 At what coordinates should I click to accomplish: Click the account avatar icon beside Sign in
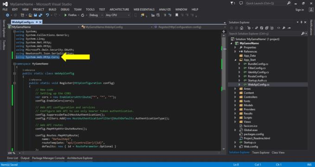(311, 10)
